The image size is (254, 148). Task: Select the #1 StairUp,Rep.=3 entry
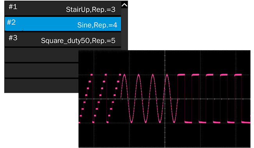click(x=63, y=9)
